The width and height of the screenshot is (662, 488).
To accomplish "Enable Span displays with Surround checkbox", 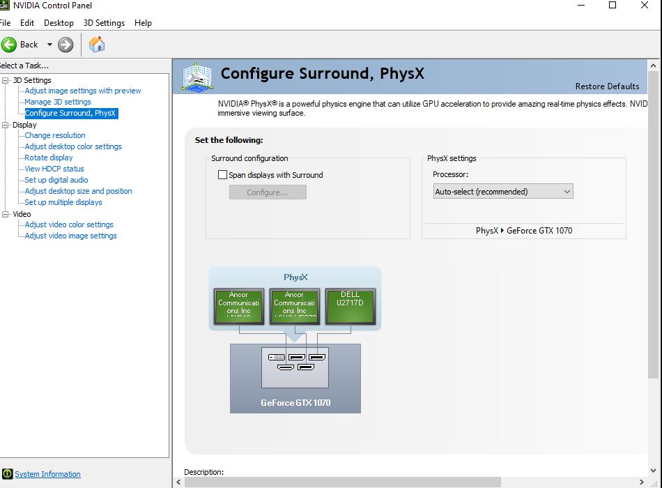I will point(222,175).
